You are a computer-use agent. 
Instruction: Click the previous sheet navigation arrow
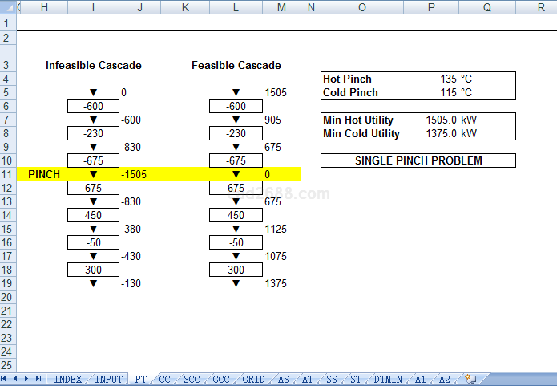click(x=16, y=379)
